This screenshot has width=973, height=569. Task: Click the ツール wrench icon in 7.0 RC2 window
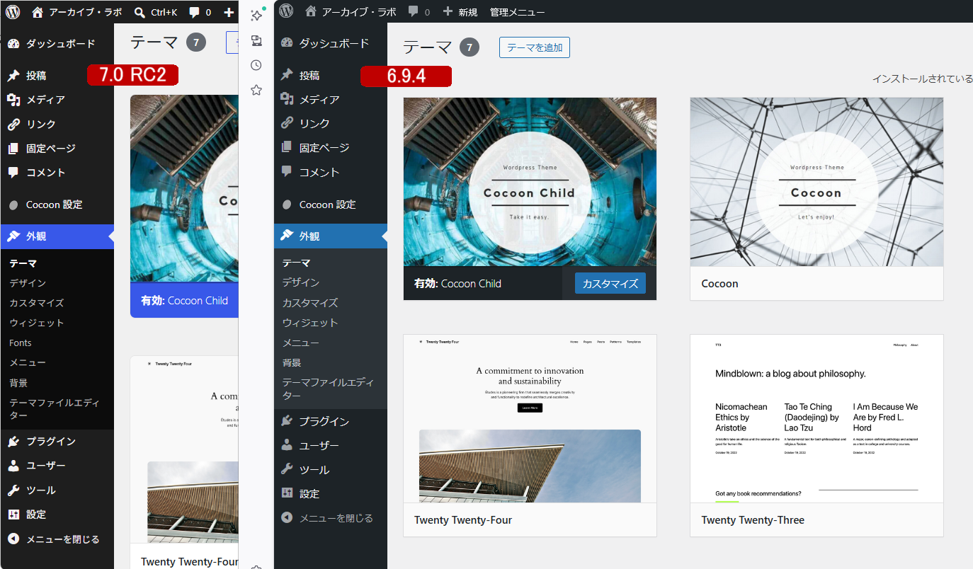pos(13,490)
